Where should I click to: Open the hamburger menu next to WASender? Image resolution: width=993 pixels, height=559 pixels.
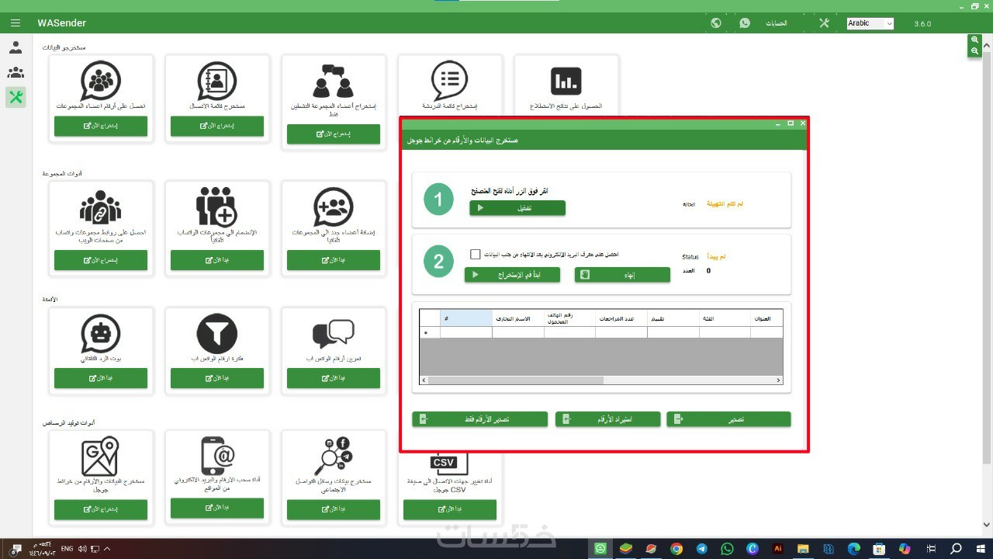[16, 23]
